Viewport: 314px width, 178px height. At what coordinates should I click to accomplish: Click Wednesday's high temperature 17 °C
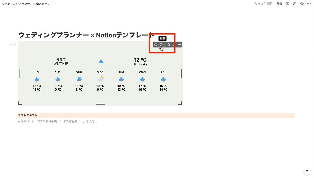pos(142,86)
